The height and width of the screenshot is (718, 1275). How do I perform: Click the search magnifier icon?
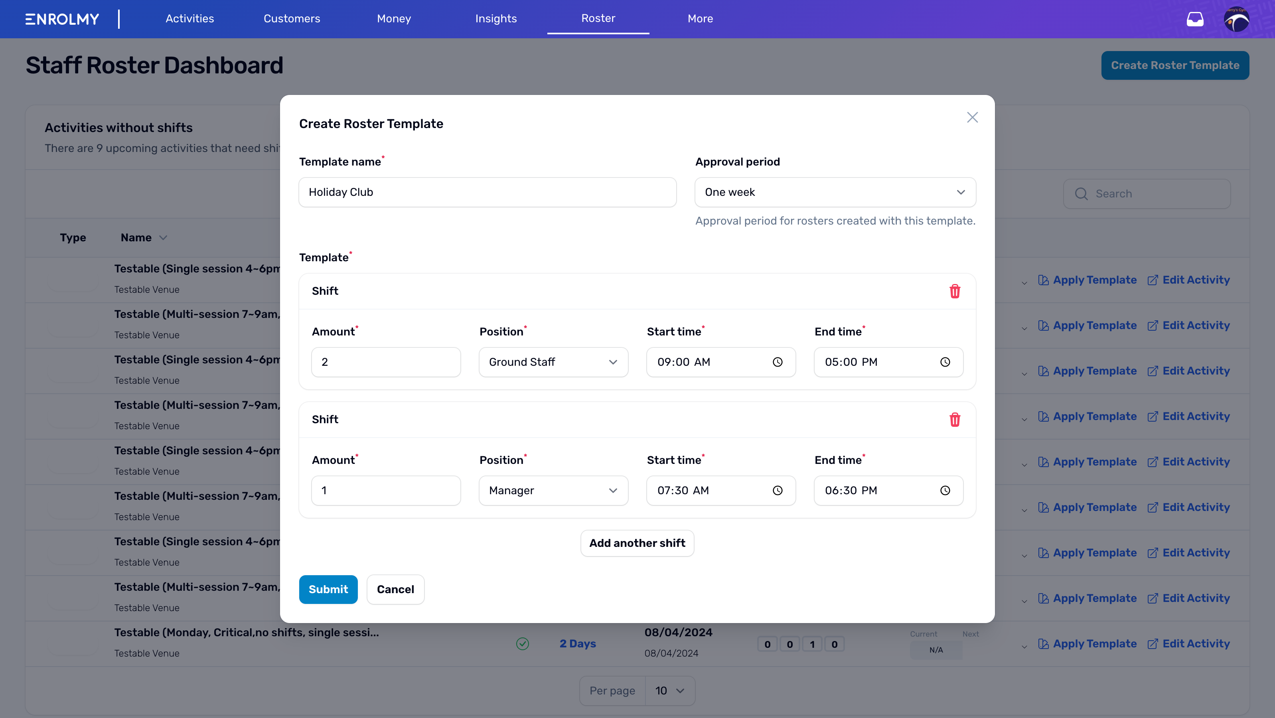tap(1081, 194)
